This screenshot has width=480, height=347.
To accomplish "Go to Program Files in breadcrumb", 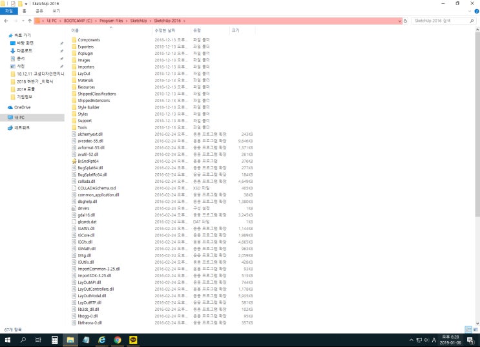I will coord(111,21).
